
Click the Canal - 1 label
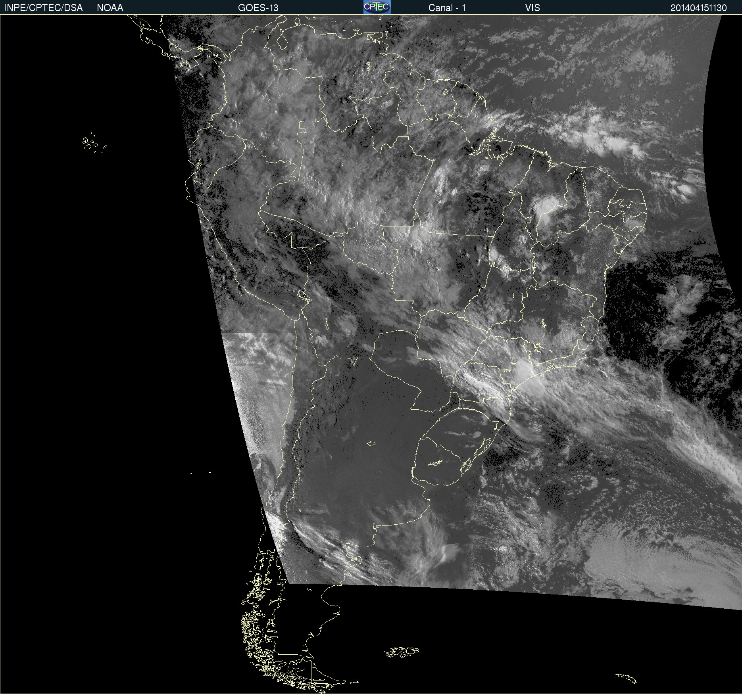[447, 8]
